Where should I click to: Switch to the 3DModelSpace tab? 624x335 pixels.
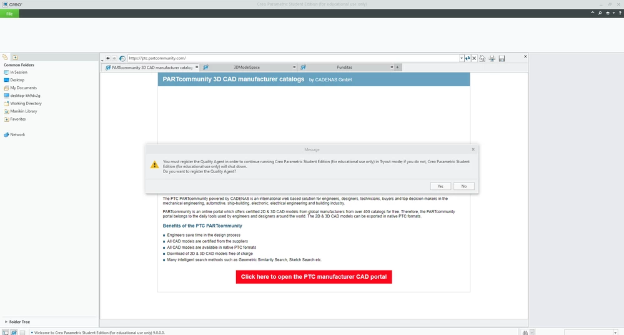coord(247,67)
